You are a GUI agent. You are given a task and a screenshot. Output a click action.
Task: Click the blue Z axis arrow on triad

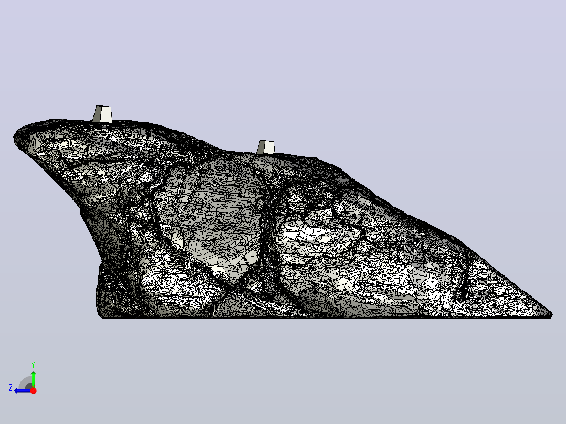[23, 391]
